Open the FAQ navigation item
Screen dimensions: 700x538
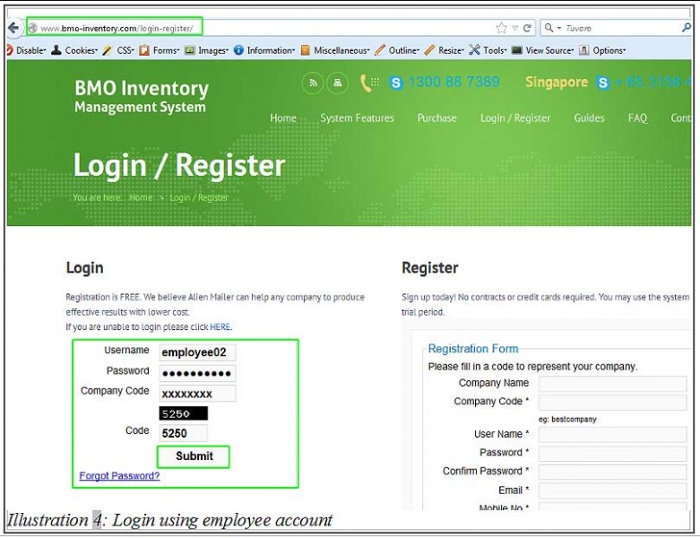[637, 117]
